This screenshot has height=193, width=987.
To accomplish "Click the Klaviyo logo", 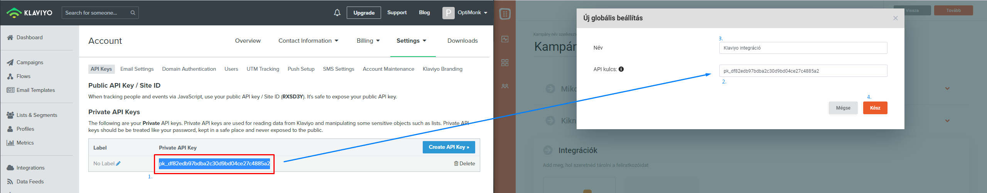I will (29, 13).
